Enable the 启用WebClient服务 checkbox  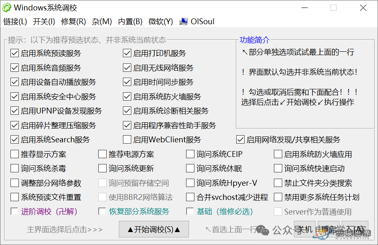tap(127, 140)
